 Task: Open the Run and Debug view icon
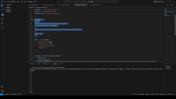tap(2, 19)
